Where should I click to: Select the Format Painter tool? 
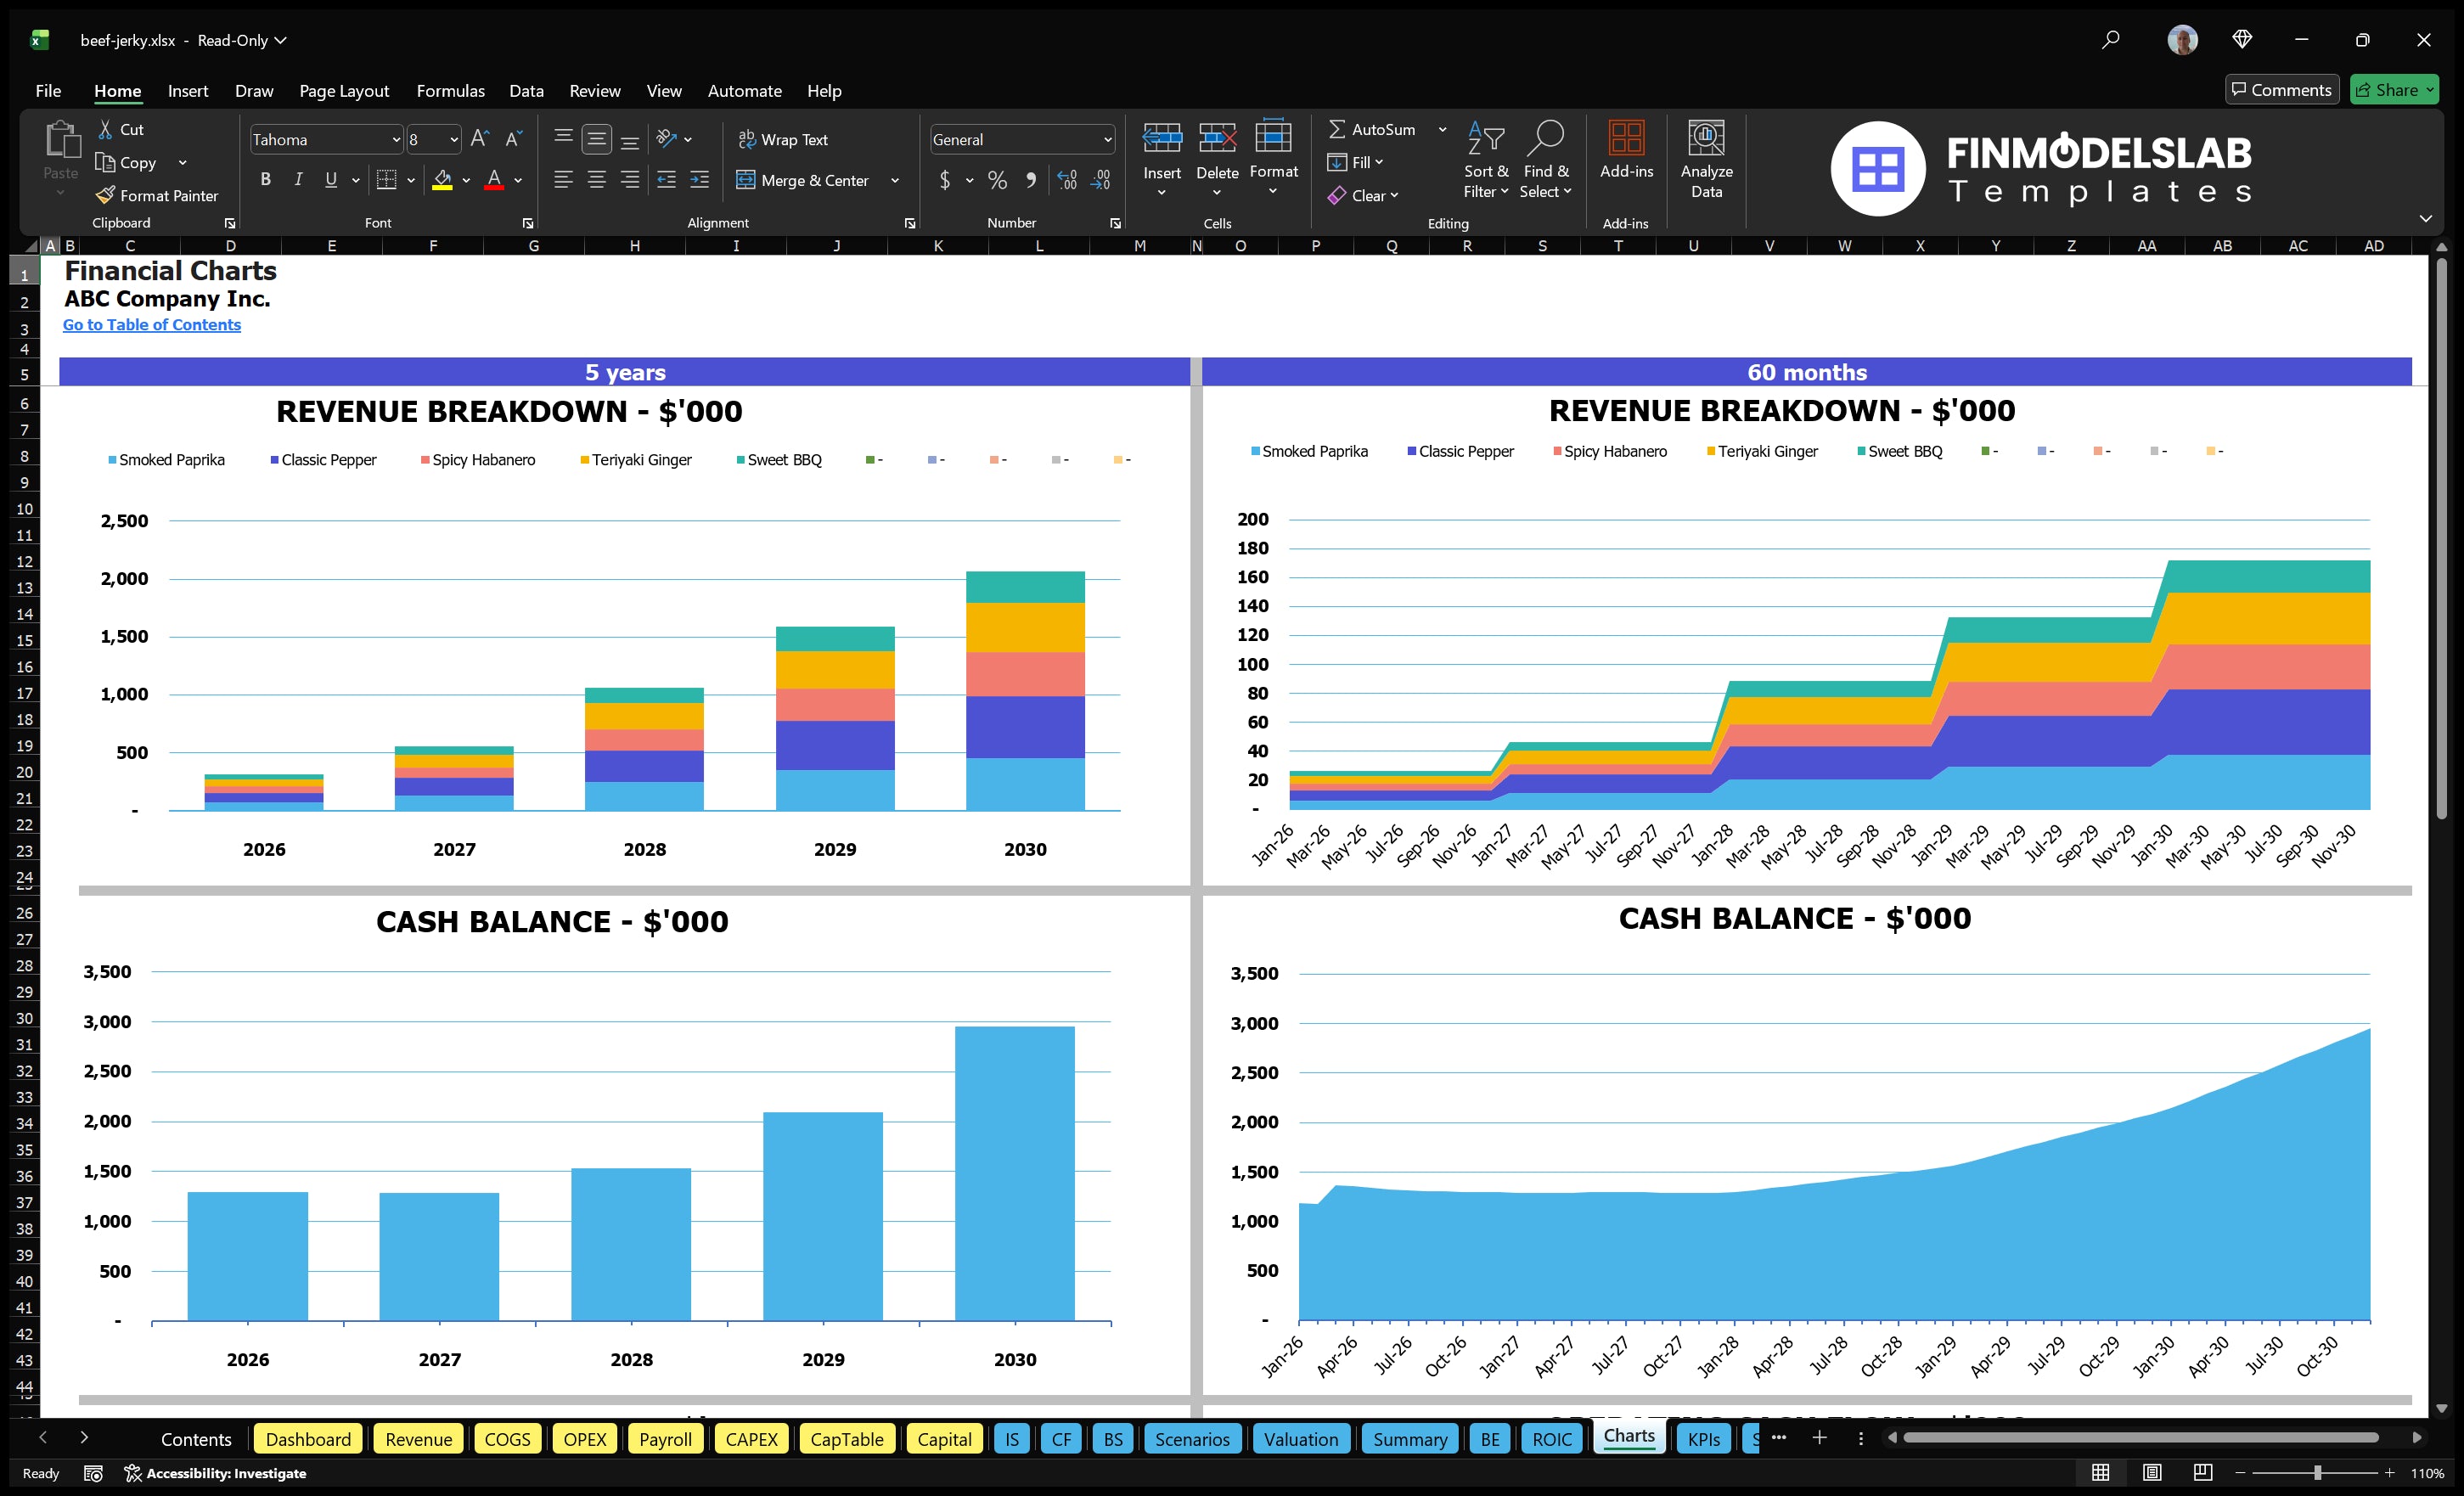[x=157, y=195]
